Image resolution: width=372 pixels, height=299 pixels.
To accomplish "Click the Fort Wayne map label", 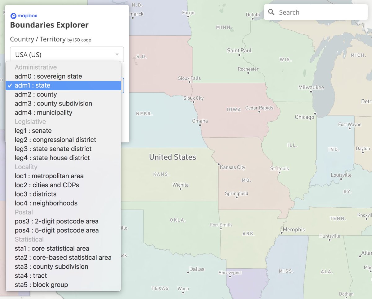I will (x=350, y=124).
